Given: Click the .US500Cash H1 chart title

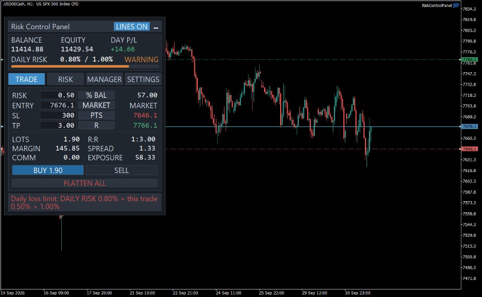Looking at the screenshot, I should click(40, 4).
